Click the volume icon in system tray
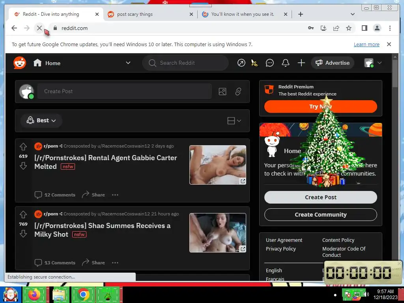Screen dimensions: 404x303 [366, 294]
